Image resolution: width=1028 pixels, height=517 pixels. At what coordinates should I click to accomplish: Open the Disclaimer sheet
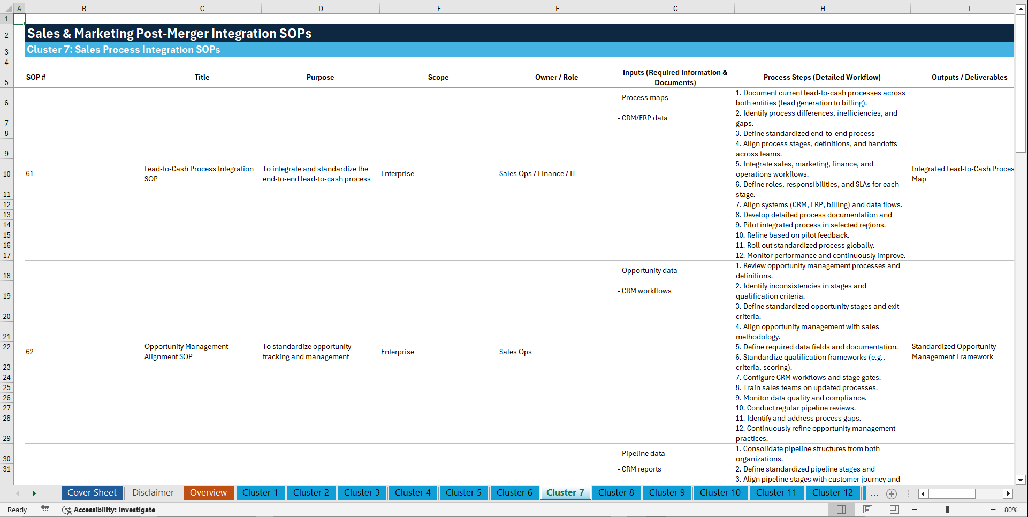[153, 493]
